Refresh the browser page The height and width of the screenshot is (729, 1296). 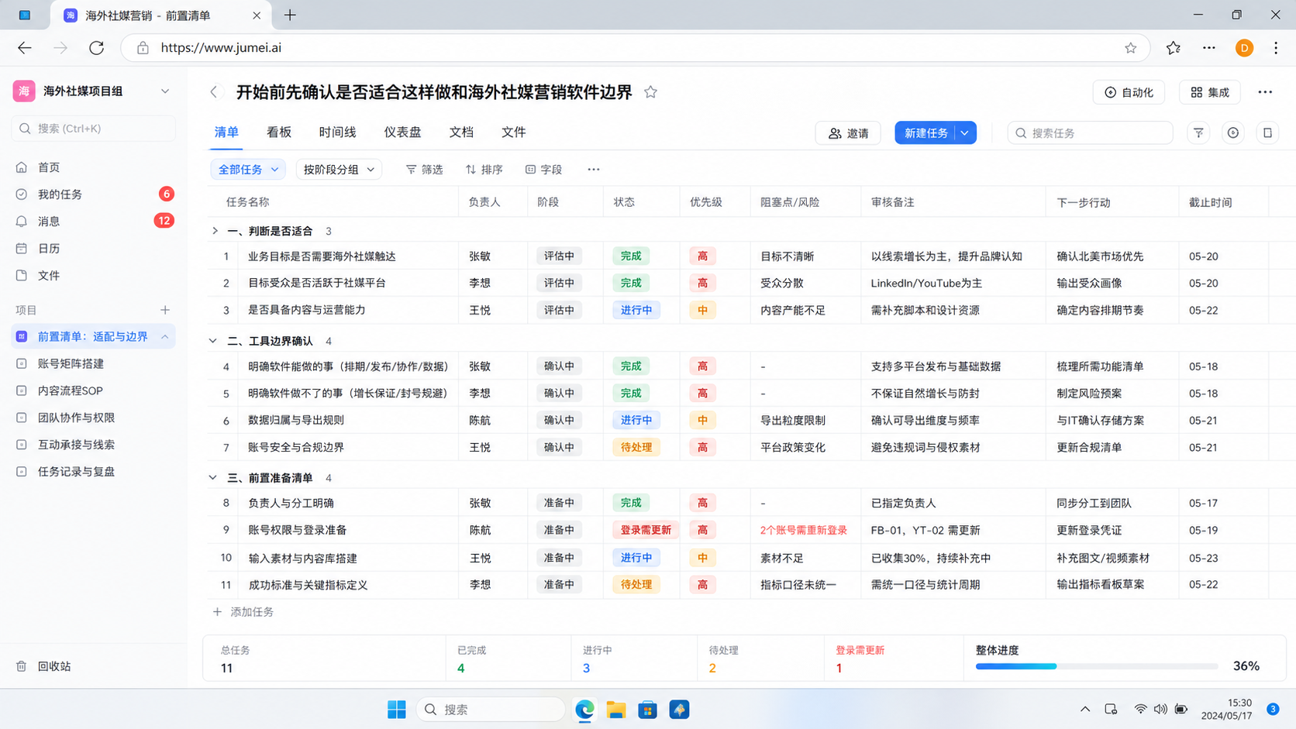tap(96, 48)
